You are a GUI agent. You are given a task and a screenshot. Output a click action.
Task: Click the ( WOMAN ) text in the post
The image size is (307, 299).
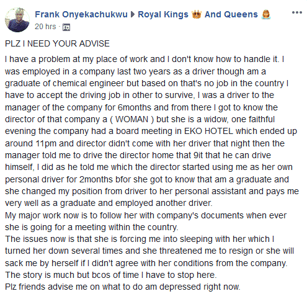pyautogui.click(x=132, y=119)
